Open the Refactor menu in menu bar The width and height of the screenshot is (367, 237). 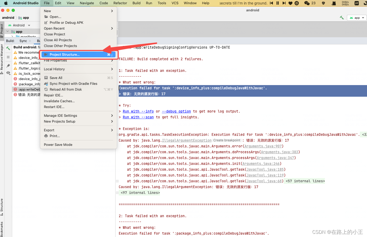pyautogui.click(x=120, y=3)
